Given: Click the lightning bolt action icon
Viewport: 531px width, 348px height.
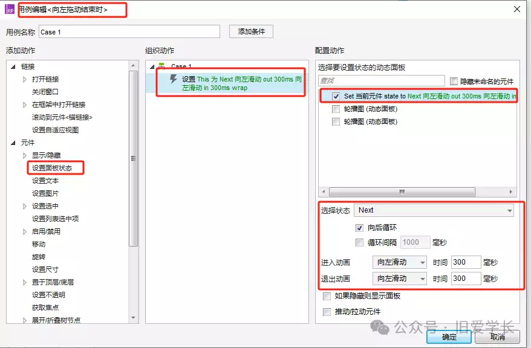Looking at the screenshot, I should (x=173, y=79).
